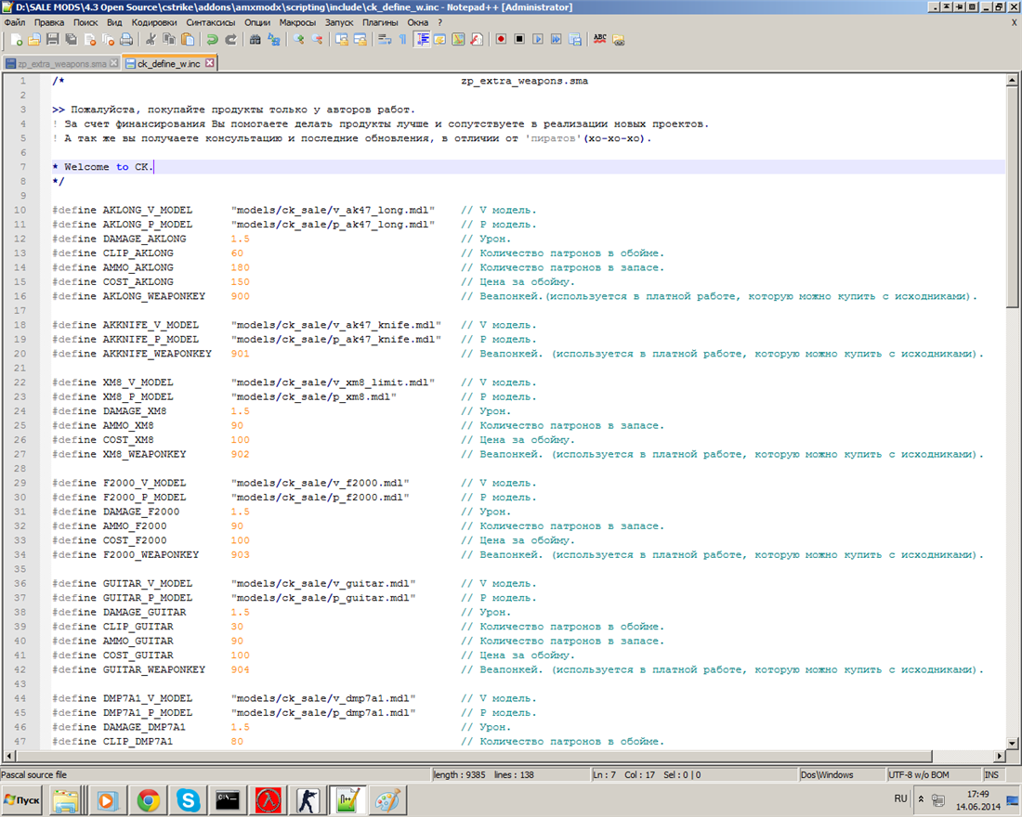Close the zp_extra_weapons.sma tab

pyautogui.click(x=114, y=63)
